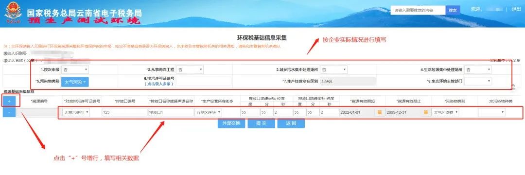525x175 pixels.
Task: Click the 返回 back button
Action: 291,123
